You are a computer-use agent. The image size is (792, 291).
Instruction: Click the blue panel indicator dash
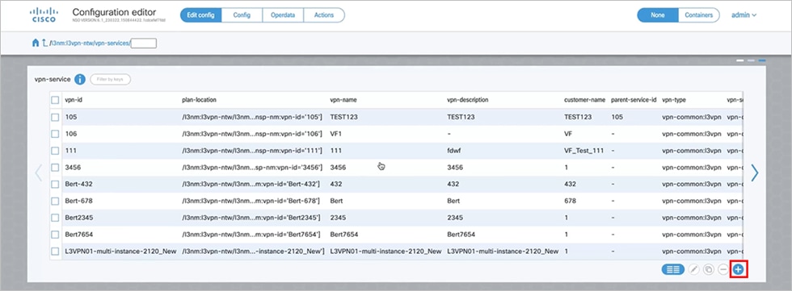(x=762, y=60)
